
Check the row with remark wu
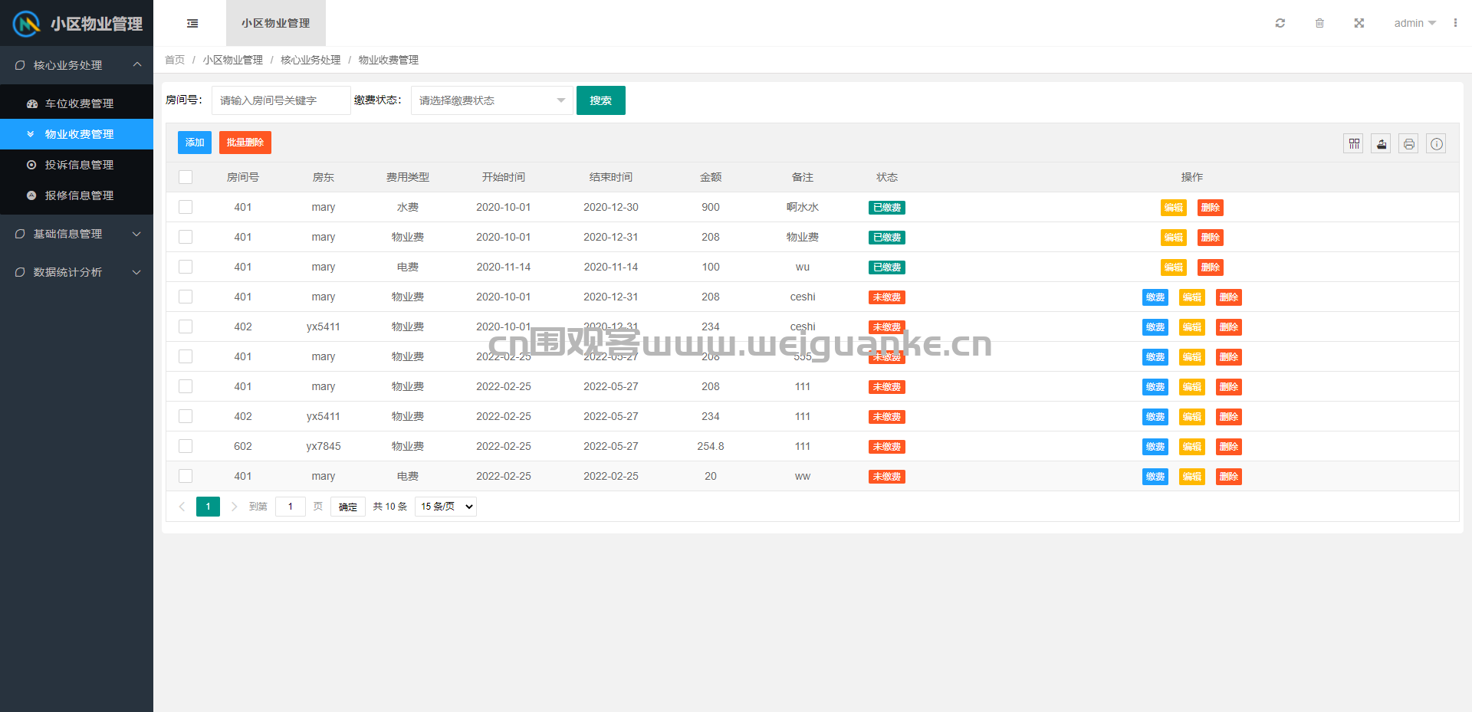click(x=186, y=267)
